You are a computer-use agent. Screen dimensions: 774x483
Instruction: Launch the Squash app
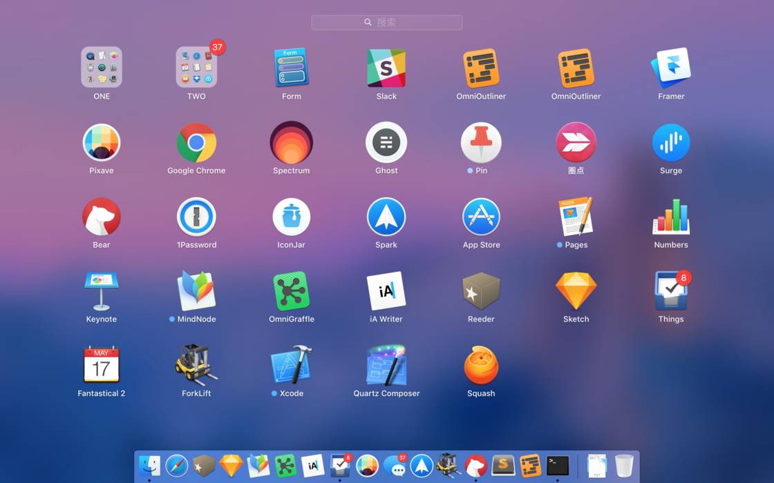(481, 365)
